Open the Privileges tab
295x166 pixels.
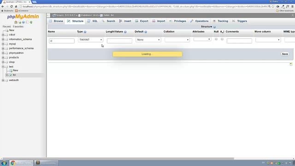click(178, 21)
